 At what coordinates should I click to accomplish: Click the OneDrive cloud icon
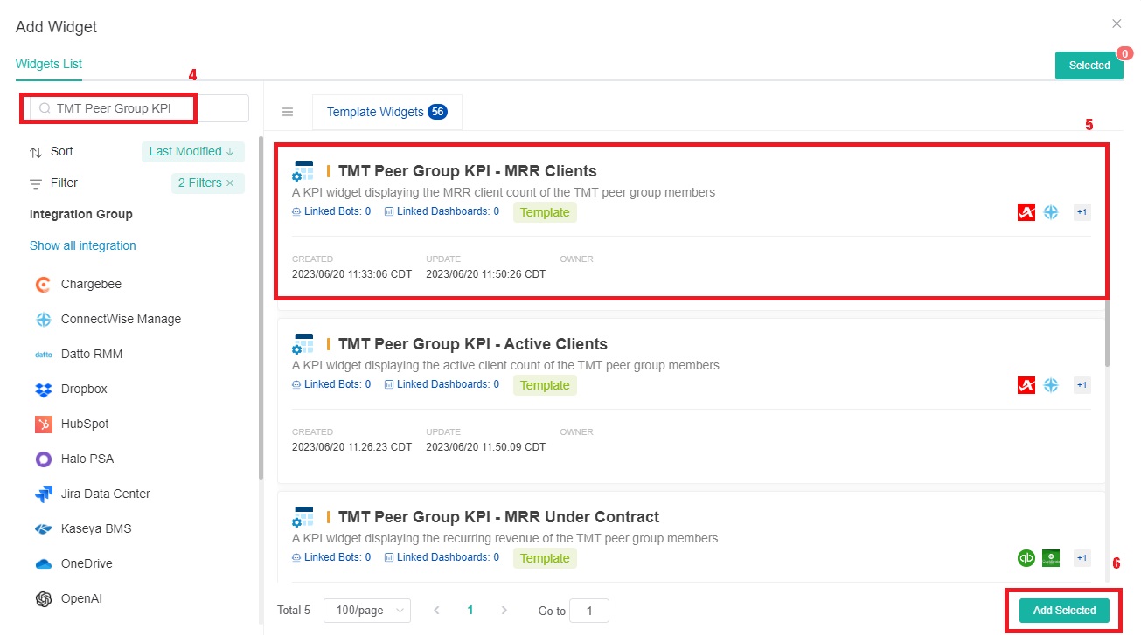[44, 564]
